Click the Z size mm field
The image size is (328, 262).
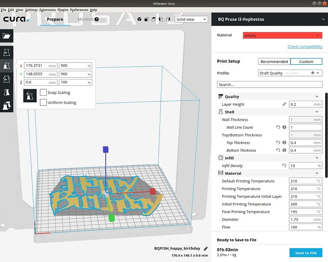tap(41, 82)
